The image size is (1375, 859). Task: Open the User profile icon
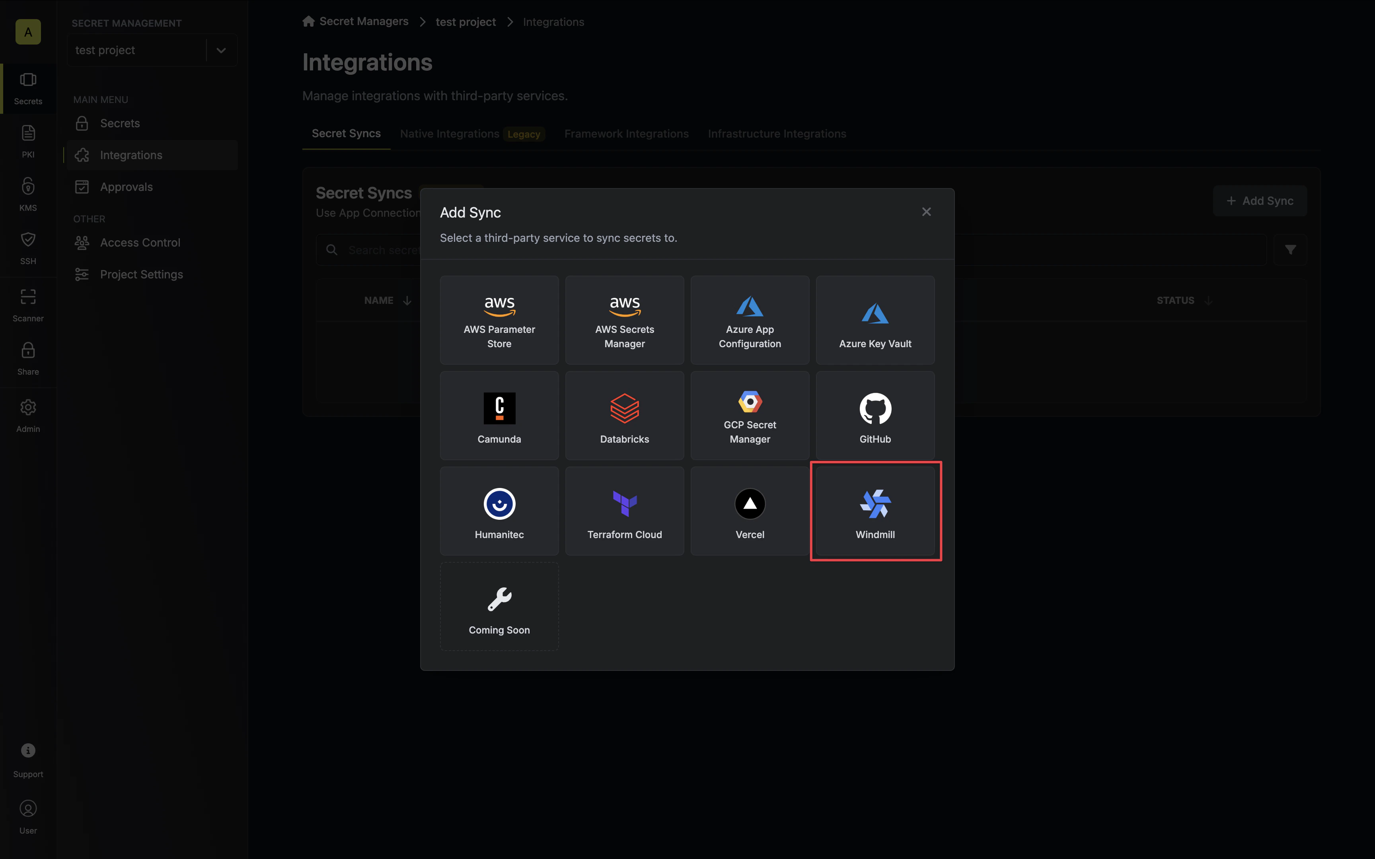click(x=28, y=818)
